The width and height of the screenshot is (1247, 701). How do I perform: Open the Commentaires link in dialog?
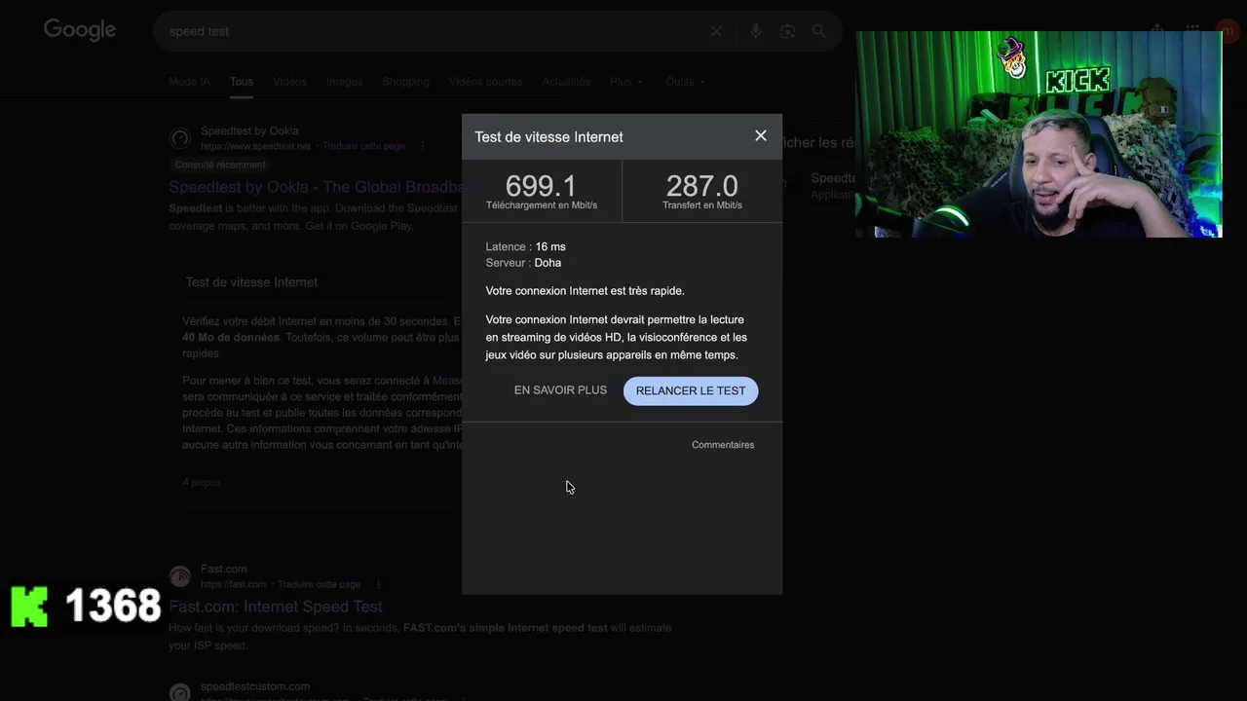pyautogui.click(x=723, y=445)
